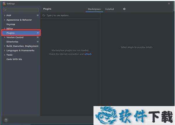
Task: Click the project-level icon beside PHP
Action: (38, 15)
